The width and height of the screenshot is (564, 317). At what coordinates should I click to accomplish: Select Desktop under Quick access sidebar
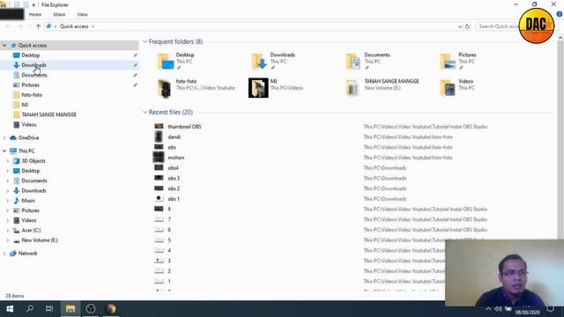point(31,55)
